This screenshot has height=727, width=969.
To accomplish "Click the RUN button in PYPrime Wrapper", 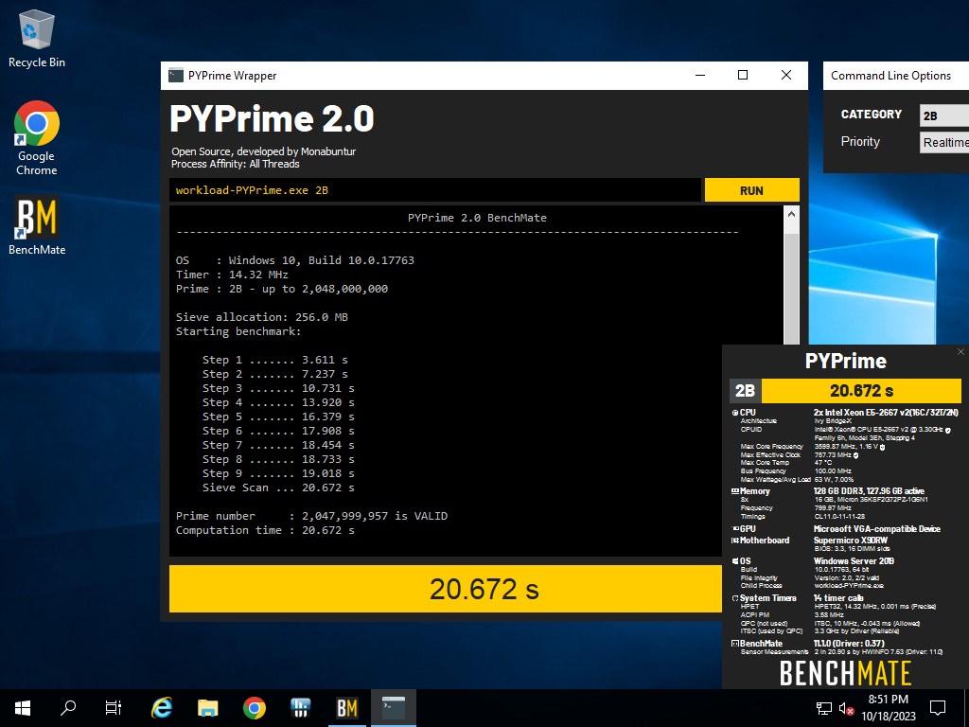I will 751,190.
